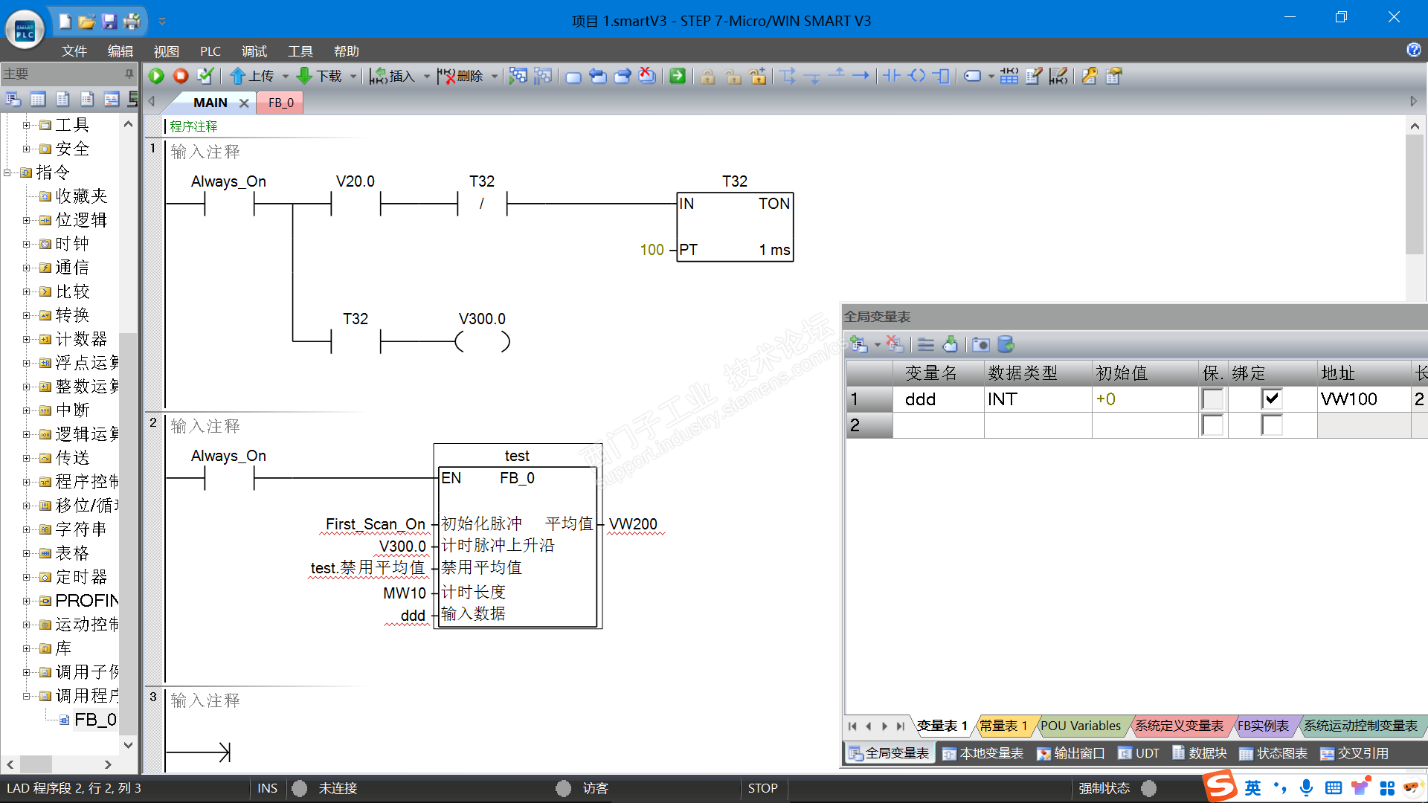
Task: Expand the 位逻辑 instruction folder
Action: (27, 220)
